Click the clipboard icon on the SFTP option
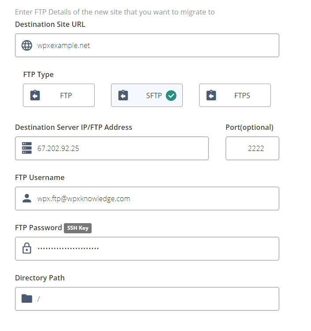Image resolution: width=311 pixels, height=331 pixels. [x=123, y=95]
